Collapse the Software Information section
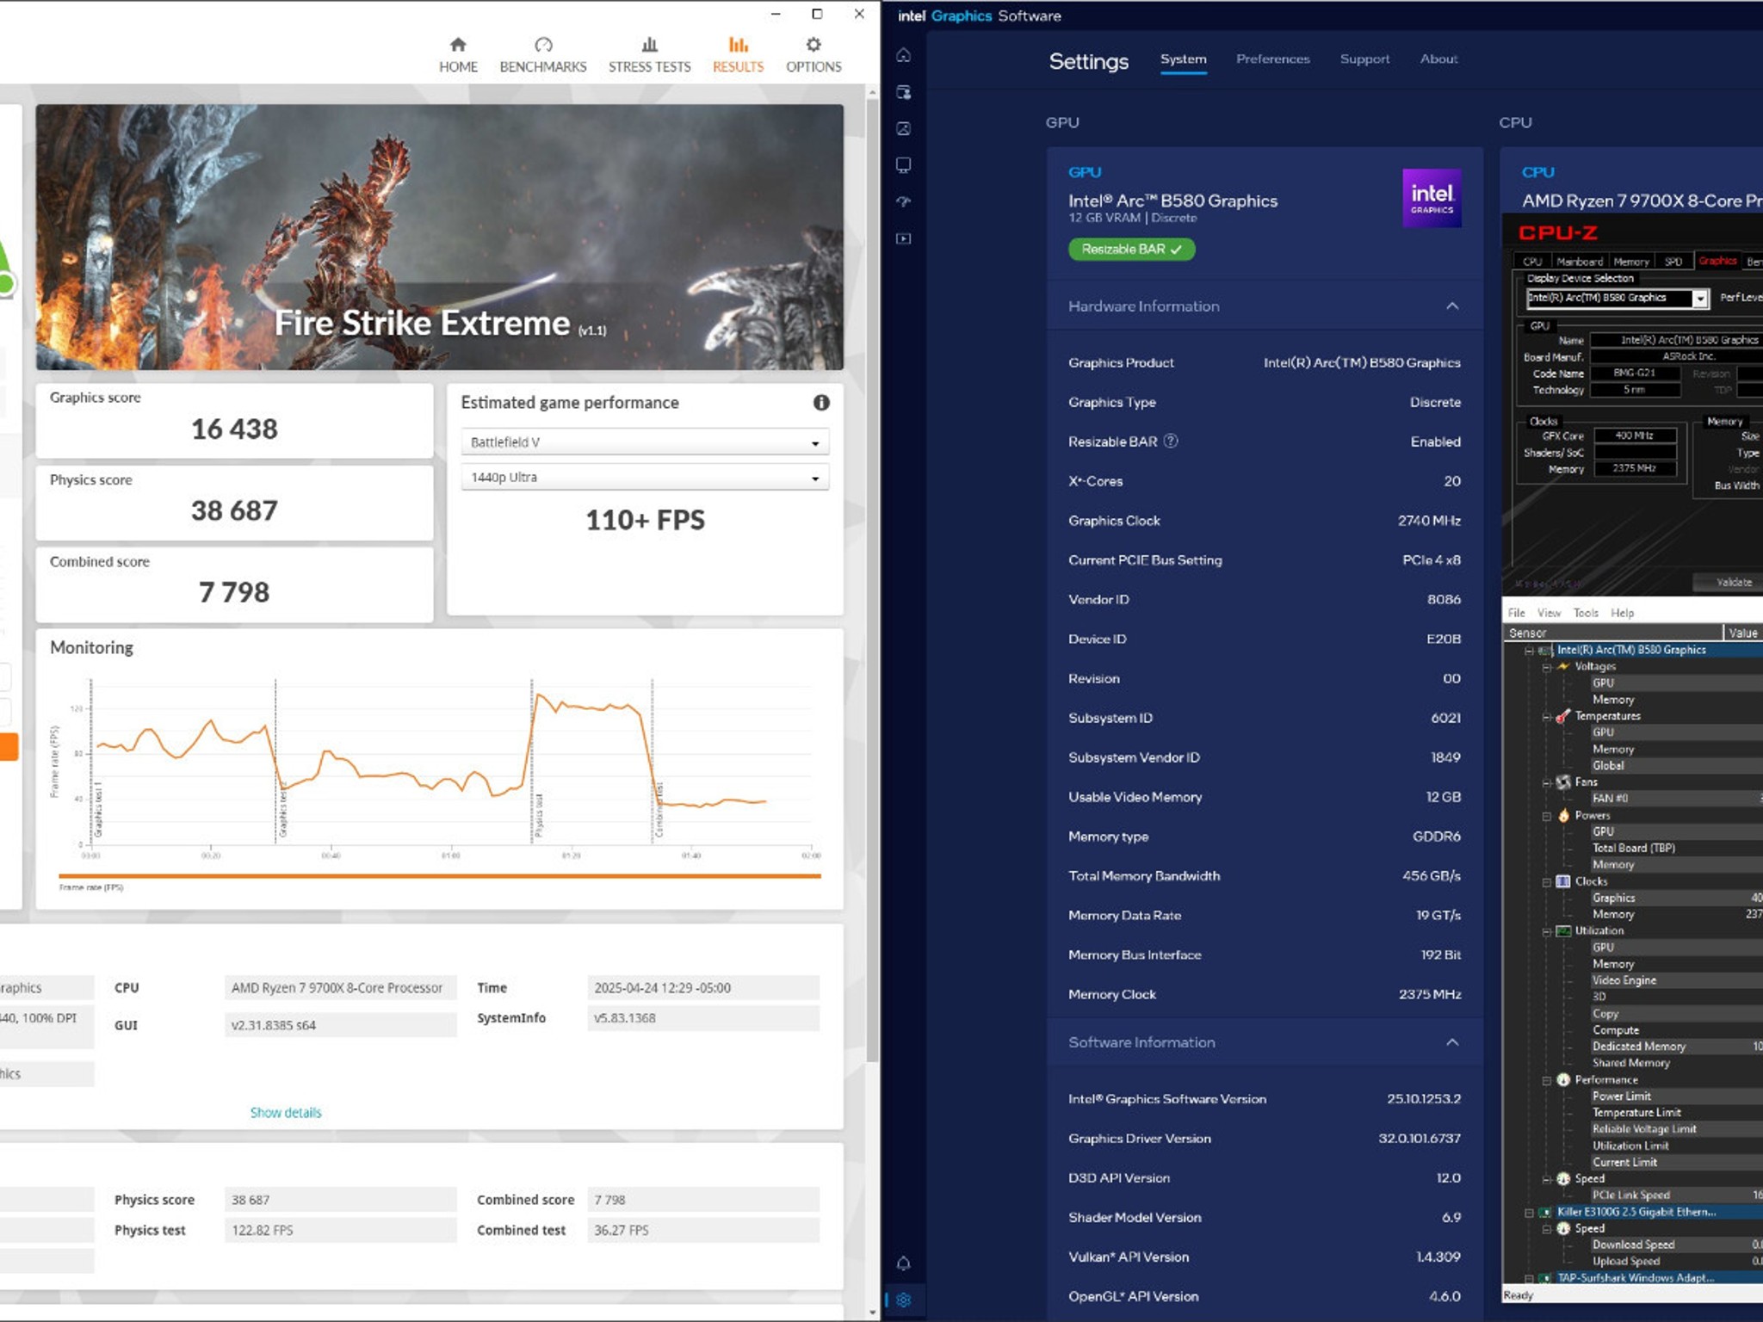 pos(1452,1041)
